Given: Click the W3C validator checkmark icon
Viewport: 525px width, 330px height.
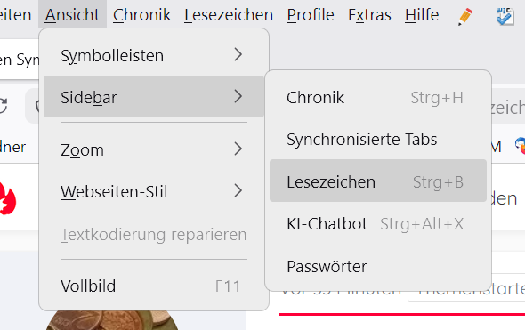Looking at the screenshot, I should pyautogui.click(x=505, y=16).
